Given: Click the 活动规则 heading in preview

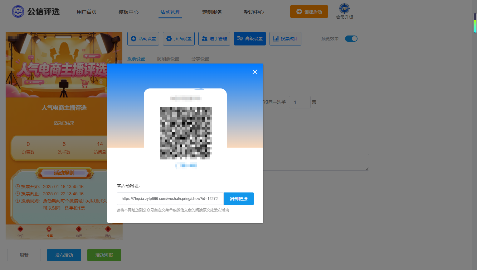Looking at the screenshot, I should click(x=64, y=173).
